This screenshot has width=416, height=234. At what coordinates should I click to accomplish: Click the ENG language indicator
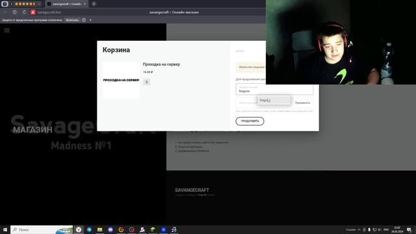pos(386,229)
